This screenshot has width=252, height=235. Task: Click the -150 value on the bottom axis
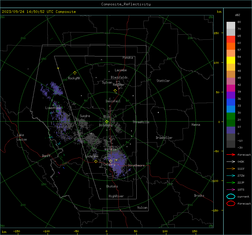click(17, 231)
